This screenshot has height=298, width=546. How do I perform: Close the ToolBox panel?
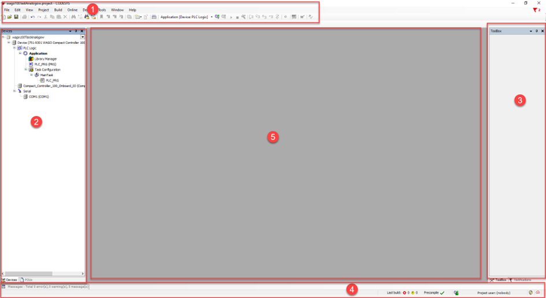(542, 31)
